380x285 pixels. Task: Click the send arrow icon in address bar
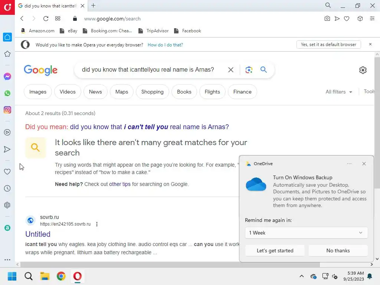(x=337, y=19)
